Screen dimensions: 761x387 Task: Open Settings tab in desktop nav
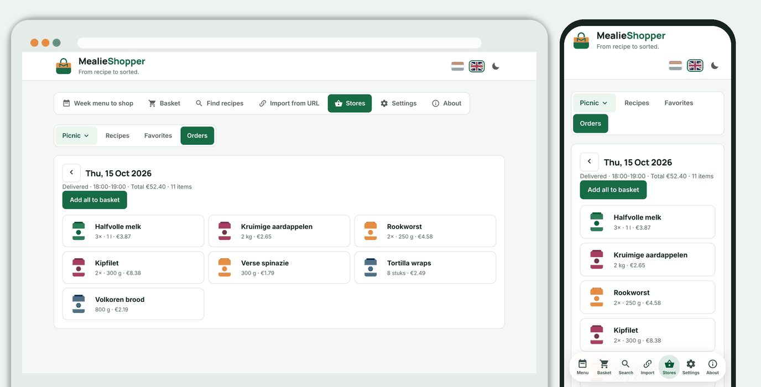point(398,103)
